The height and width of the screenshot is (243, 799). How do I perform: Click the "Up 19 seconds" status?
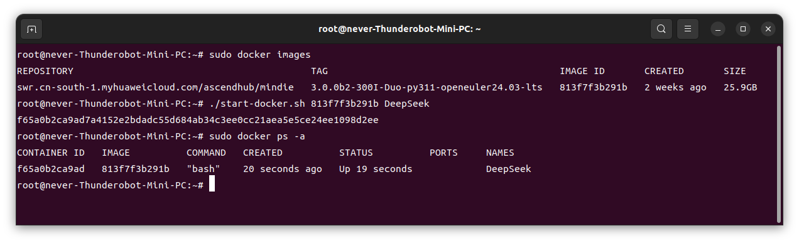[x=376, y=169]
